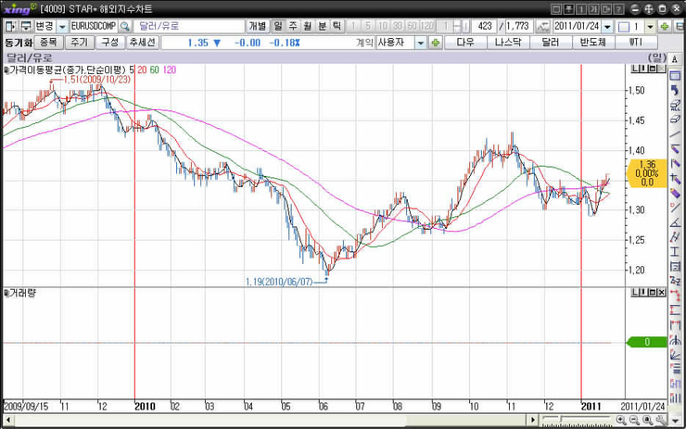The width and height of the screenshot is (686, 429).
Task: Click the leftmost panel toggle icon in toolbar
Action: [10, 26]
